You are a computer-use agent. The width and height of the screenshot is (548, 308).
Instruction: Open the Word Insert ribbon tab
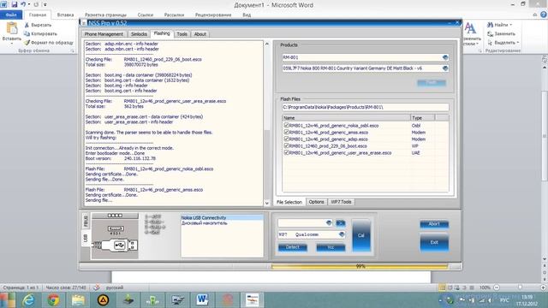coord(65,15)
